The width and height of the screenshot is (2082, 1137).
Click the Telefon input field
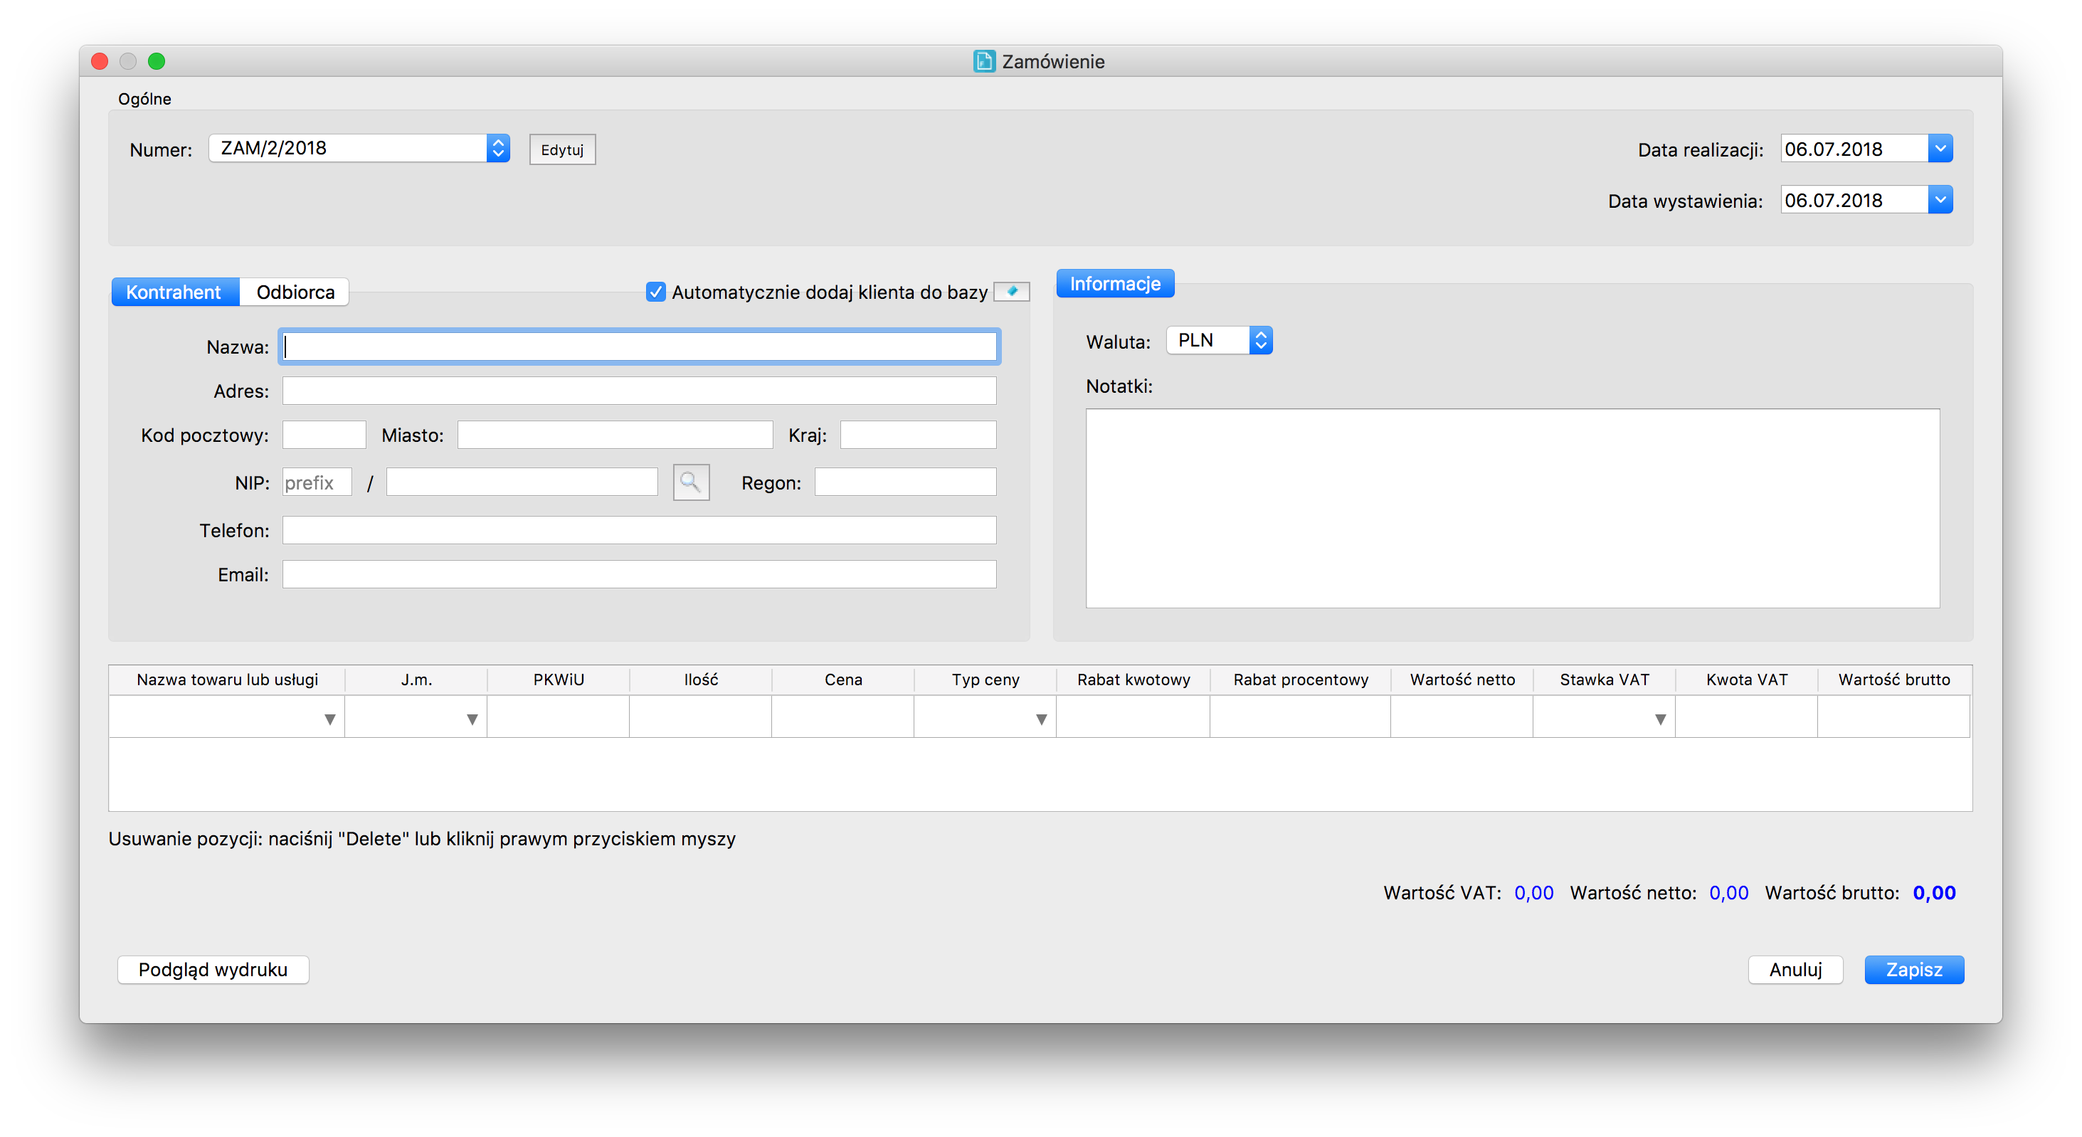pyautogui.click(x=639, y=530)
